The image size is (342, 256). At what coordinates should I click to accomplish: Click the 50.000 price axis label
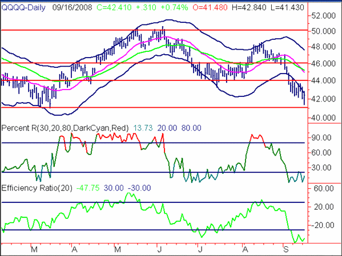coord(323,31)
